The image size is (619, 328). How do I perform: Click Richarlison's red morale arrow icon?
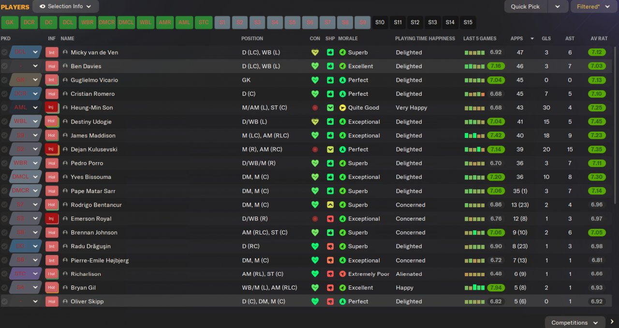click(342, 274)
